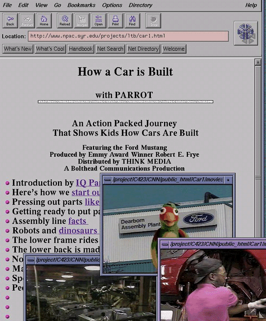Click the Location URL field

[128, 36]
